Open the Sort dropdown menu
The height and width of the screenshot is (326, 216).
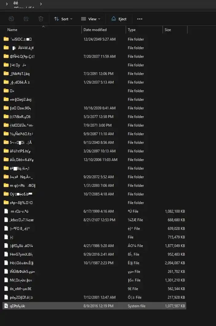coord(63,19)
